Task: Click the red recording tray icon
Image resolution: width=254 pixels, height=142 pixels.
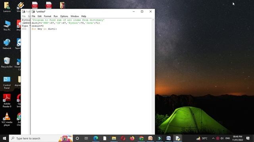Action: (x=218, y=138)
